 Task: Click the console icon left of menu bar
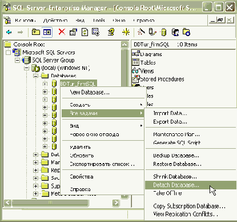[7, 20]
